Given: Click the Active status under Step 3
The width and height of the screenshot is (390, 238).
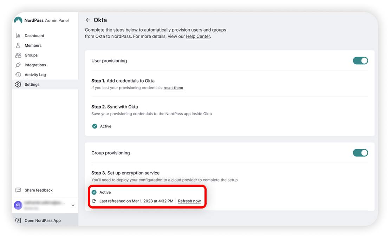Looking at the screenshot, I should (x=105, y=192).
